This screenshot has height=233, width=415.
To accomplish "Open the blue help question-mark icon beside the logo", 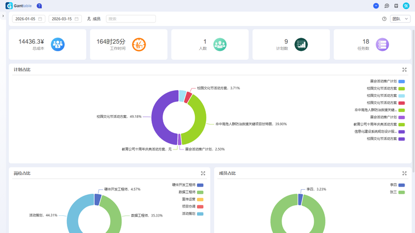I will point(39,6).
